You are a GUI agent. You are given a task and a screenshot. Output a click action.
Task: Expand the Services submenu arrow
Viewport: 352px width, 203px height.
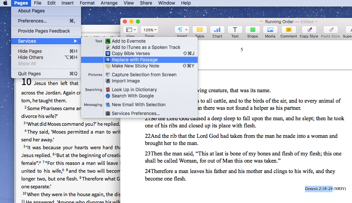75,41
